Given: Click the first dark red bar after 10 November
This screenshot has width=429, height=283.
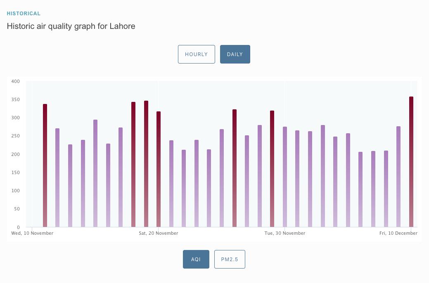Looking at the screenshot, I should tap(45, 165).
